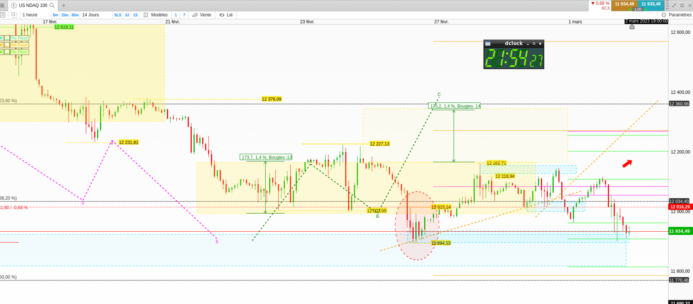Collapse the orange Pts Pivot indicator

(7, 45)
